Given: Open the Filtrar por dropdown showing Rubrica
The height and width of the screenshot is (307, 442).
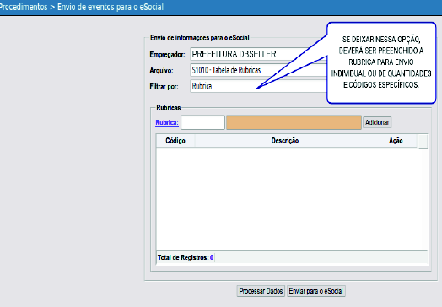Looking at the screenshot, I should [258, 86].
